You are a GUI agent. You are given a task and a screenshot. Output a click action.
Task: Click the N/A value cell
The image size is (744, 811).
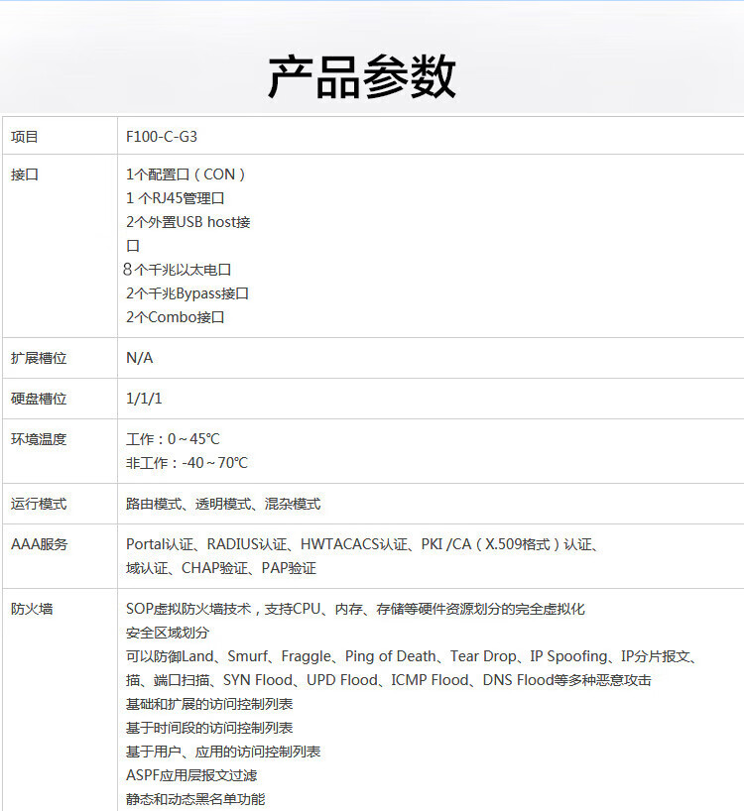click(x=140, y=358)
